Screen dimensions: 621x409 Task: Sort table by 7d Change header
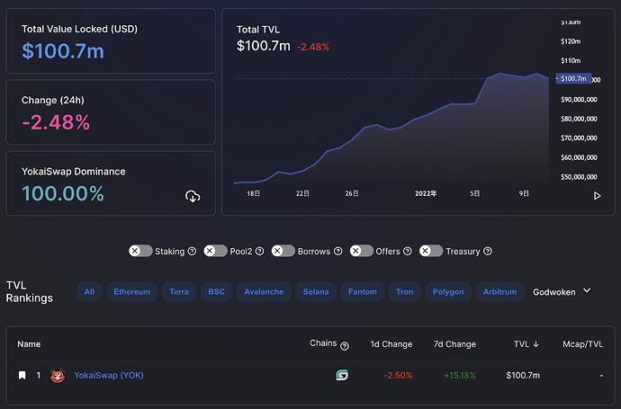454,344
